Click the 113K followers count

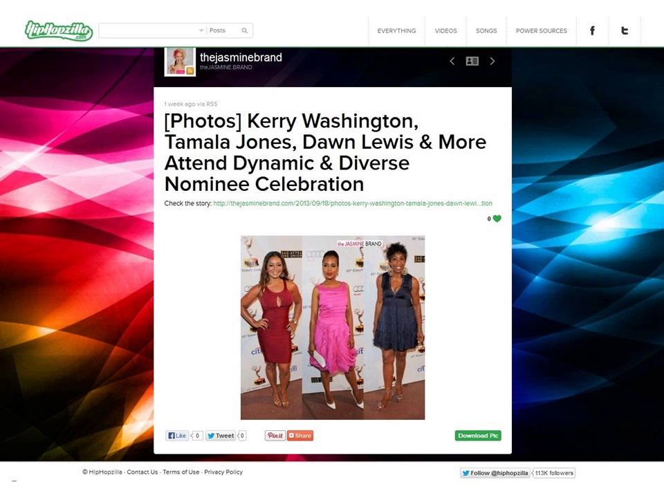tap(553, 473)
